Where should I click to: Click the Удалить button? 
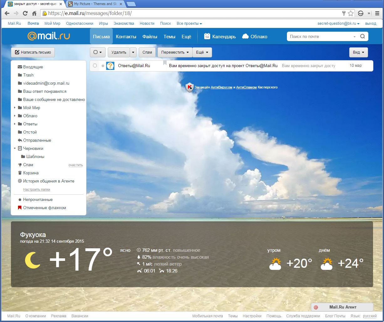119,52
